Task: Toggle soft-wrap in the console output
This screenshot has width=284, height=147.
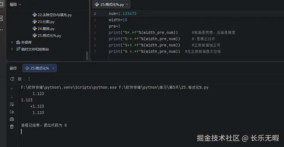Action: (12, 104)
